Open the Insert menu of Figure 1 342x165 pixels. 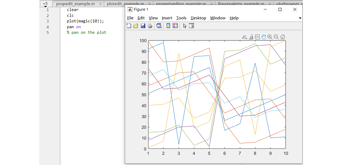pos(167,18)
